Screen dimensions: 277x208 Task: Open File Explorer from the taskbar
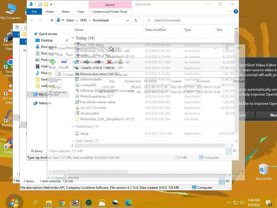pyautogui.click(x=49, y=203)
